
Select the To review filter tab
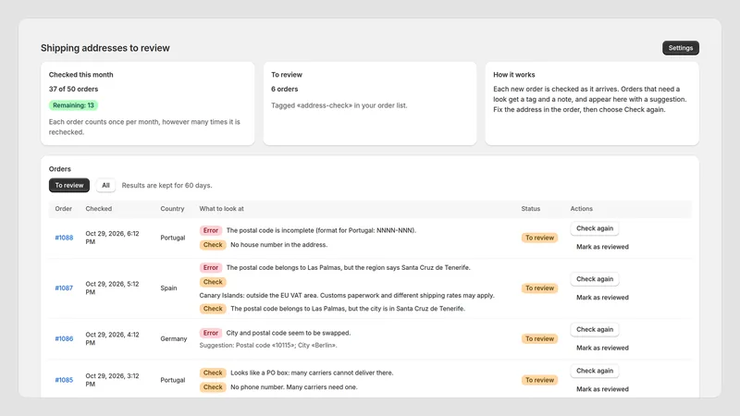68,186
